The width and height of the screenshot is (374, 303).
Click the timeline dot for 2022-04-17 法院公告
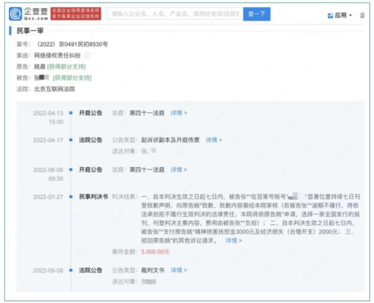71,140
